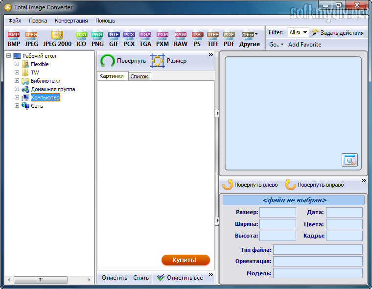Select JPEG 2000 conversion icon
The width and height of the screenshot is (372, 289).
coord(57,39)
